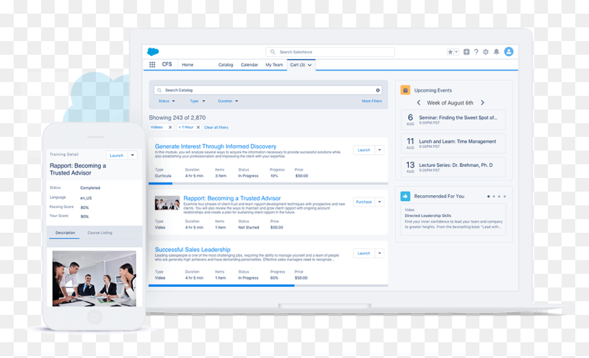589x358 pixels.
Task: Click the global actions plus icon
Action: click(x=466, y=52)
